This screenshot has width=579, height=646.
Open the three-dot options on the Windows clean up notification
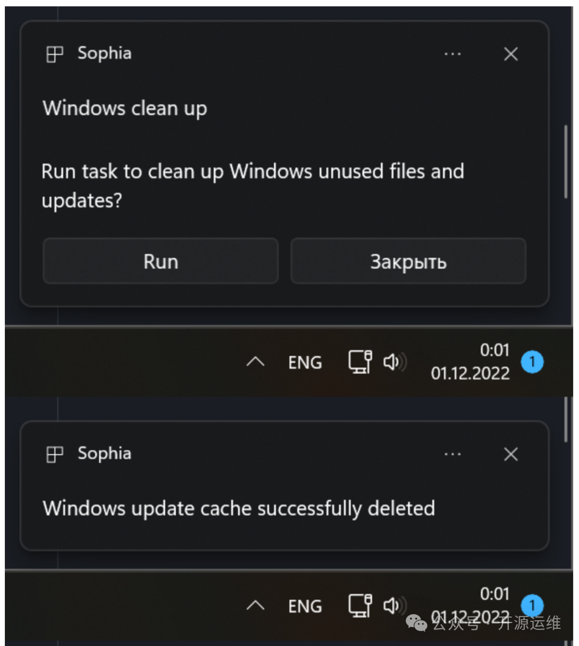pyautogui.click(x=452, y=54)
